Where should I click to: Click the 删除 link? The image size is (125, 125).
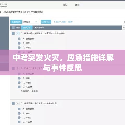(x=70, y=22)
